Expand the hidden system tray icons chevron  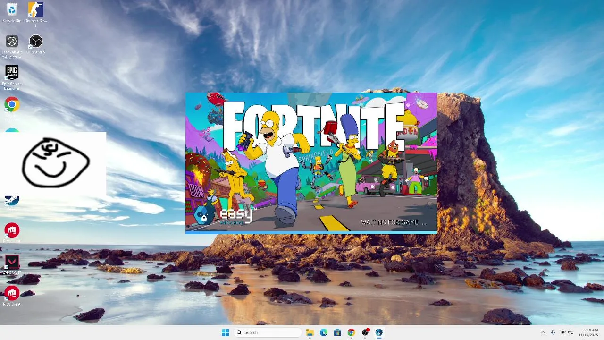543,332
